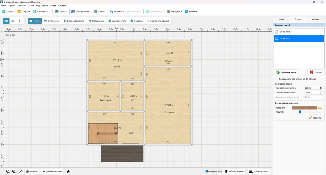The width and height of the screenshot is (326, 175).
Task: Switch to 3D view mode
Action: (x=13, y=21)
